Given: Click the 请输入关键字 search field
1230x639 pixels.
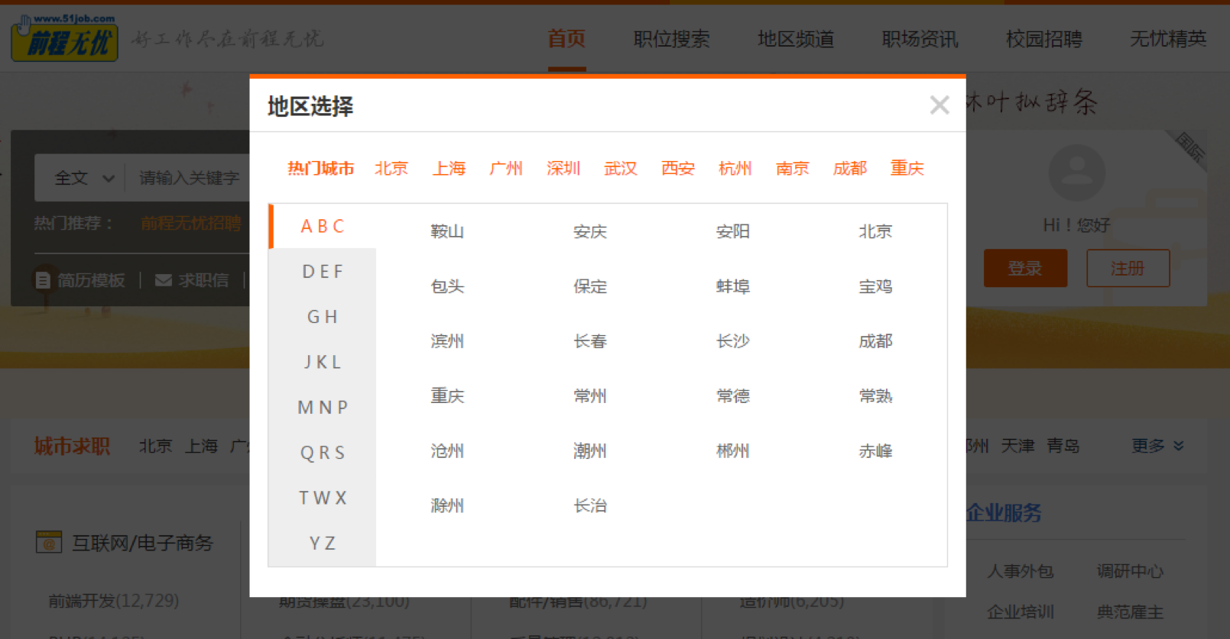Looking at the screenshot, I should [188, 178].
